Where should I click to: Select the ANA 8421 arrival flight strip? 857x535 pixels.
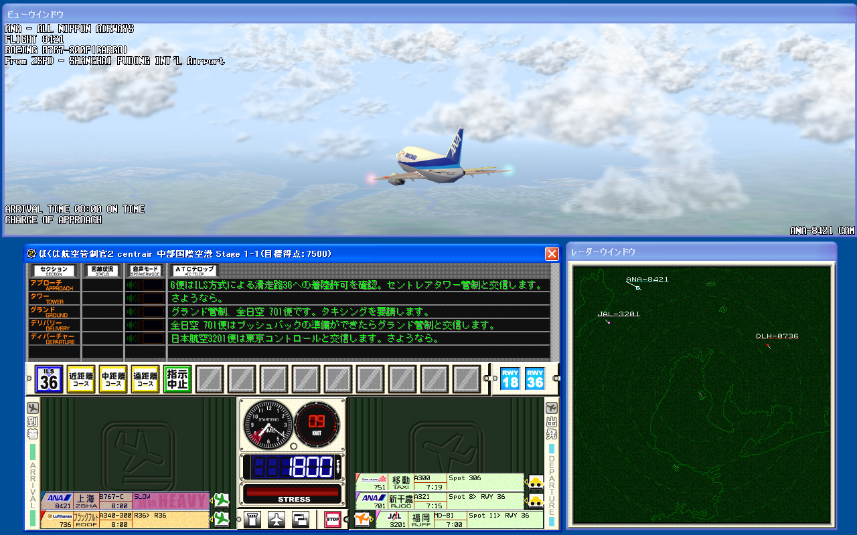[125, 501]
